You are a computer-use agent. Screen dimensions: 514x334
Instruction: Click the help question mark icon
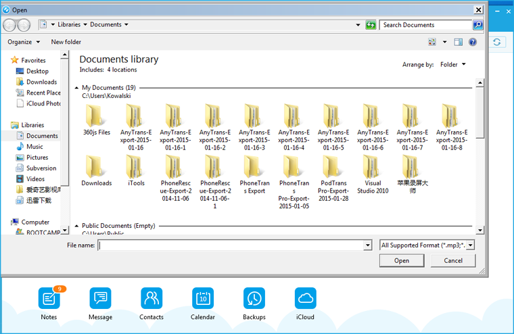point(473,42)
